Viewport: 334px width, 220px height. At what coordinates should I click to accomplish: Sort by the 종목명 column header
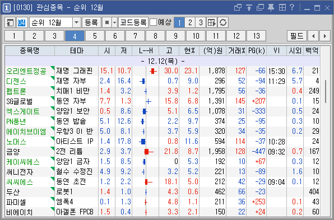click(30, 50)
